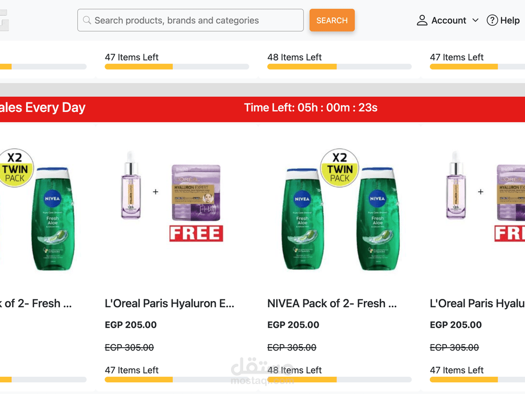Click the magnifier icon in search box
The image size is (525, 394).
coord(87,20)
